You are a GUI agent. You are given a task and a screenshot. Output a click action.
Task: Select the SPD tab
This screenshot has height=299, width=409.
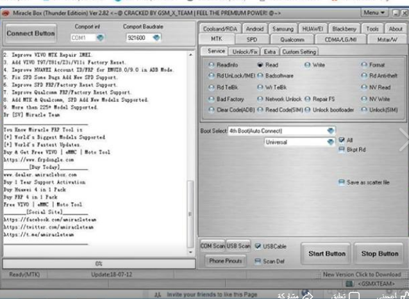pos(252,40)
